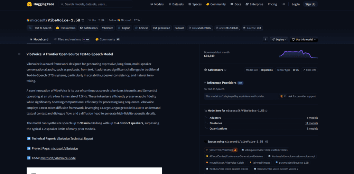The height and width of the screenshot is (174, 354).
Task: Go to the Community nav link
Action: [x=216, y=4]
